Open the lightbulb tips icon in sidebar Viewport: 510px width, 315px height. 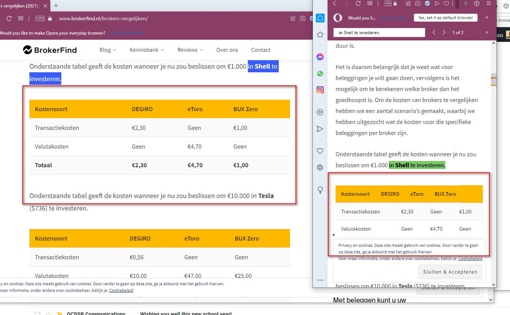pos(320,190)
